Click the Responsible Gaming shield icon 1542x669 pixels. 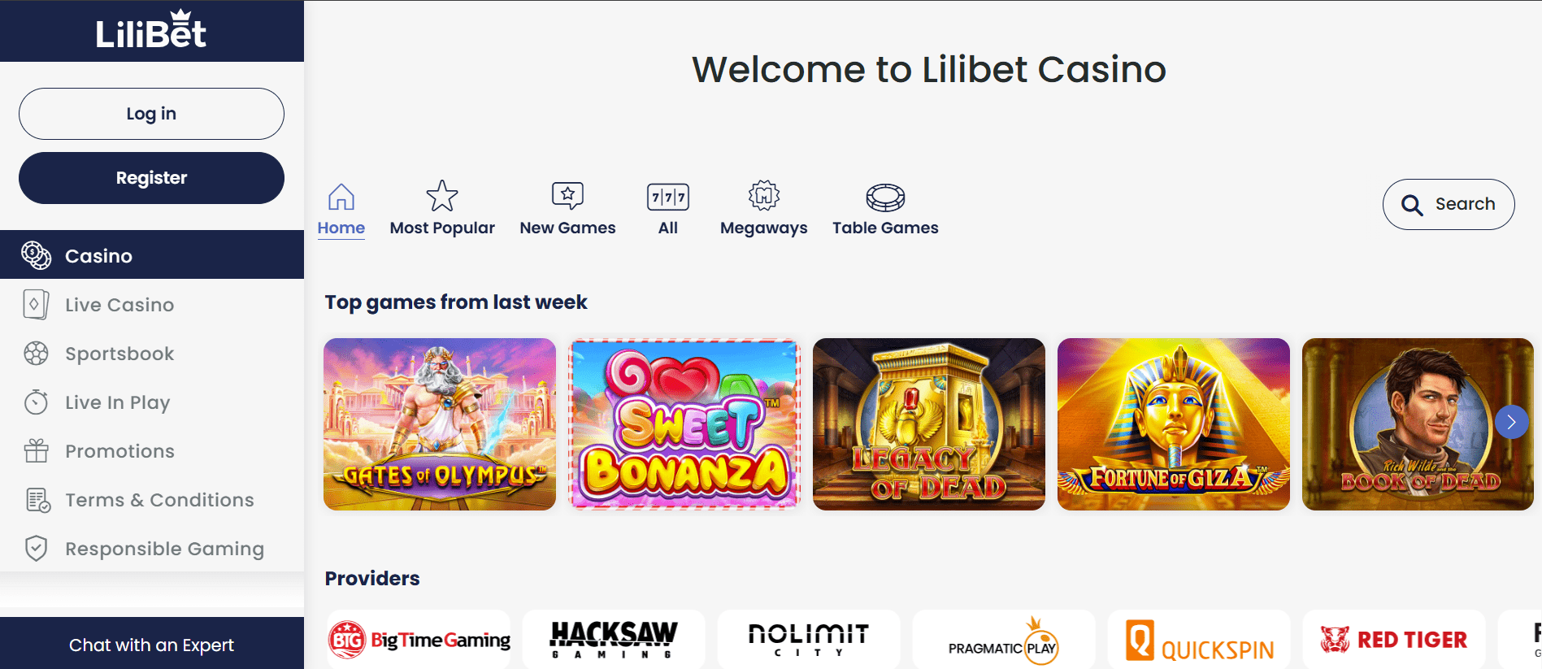click(36, 549)
